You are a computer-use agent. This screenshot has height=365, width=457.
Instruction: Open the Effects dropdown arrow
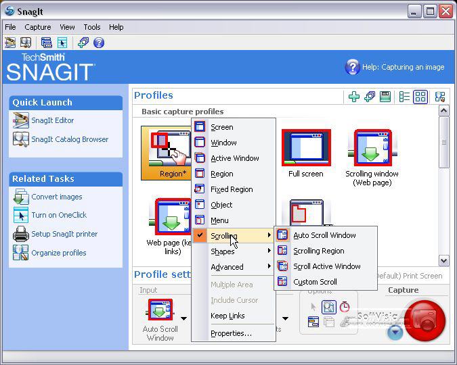(x=285, y=318)
